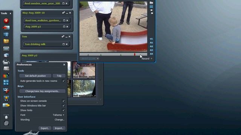Remove Tom drinking milk row via its X

(67, 44)
